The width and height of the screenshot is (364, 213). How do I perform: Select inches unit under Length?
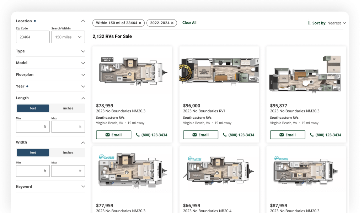[x=68, y=108]
